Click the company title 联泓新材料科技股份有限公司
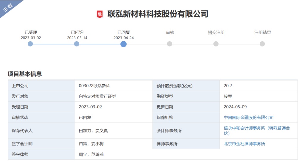Viewport: 305px width, 163px height. (158, 14)
